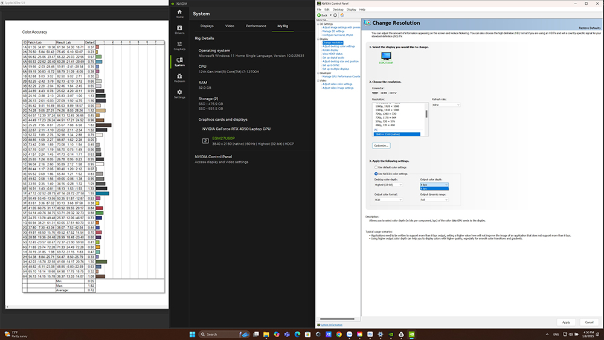Open the File menu in Control Panel
The width and height of the screenshot is (604, 340).
click(x=319, y=10)
